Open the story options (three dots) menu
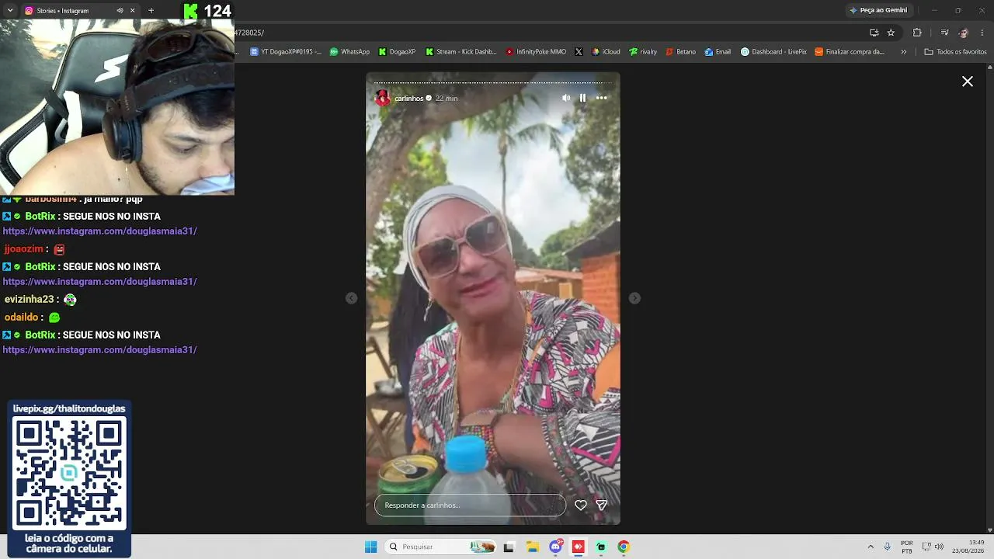 pos(601,98)
